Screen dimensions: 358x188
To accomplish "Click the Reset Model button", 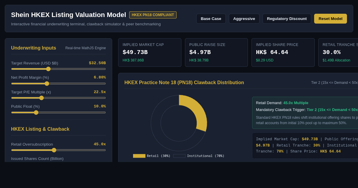I will 331,19.
